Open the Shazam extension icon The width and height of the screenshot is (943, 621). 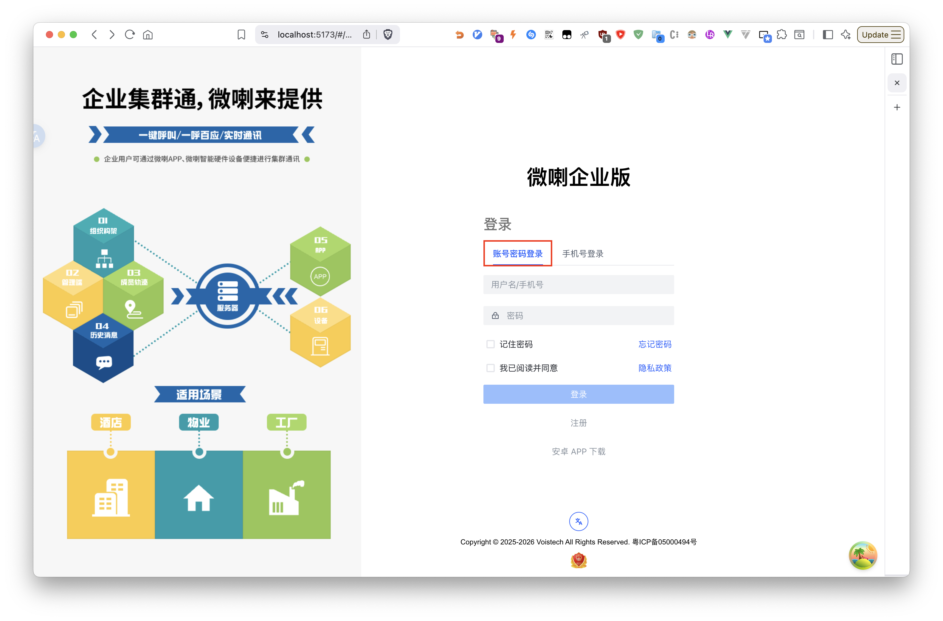[531, 35]
